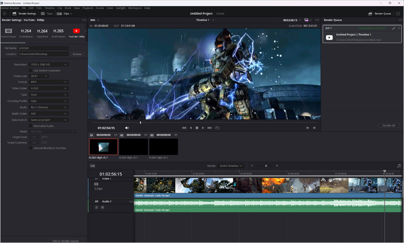Check the Normalize Audio option
The width and height of the screenshot is (404, 243).
[31, 126]
